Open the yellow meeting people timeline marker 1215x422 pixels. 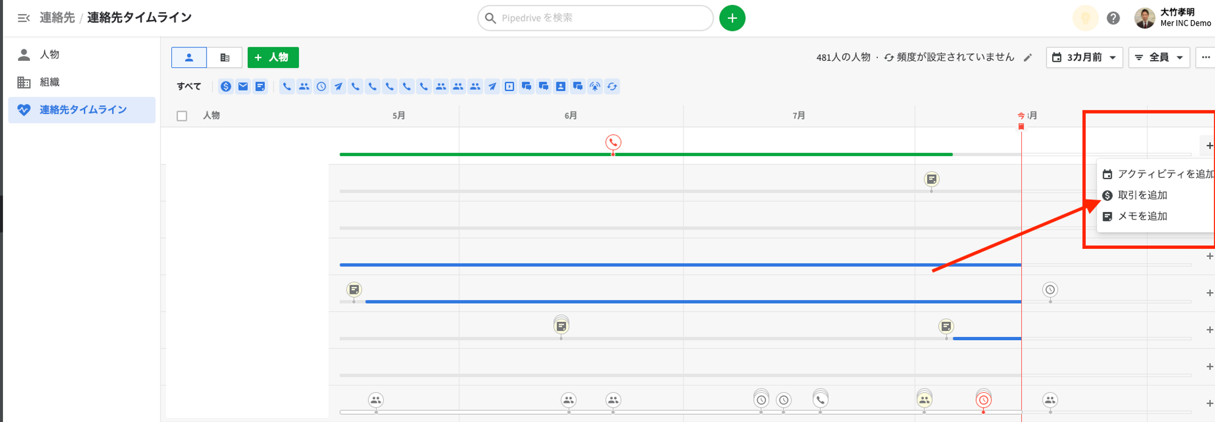(x=924, y=400)
